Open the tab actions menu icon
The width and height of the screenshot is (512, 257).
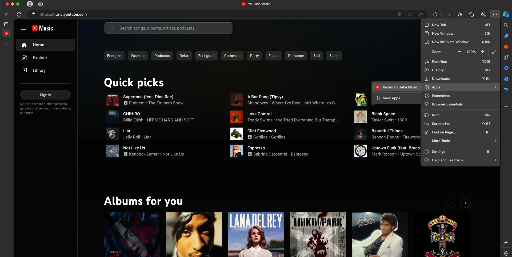coord(6,24)
